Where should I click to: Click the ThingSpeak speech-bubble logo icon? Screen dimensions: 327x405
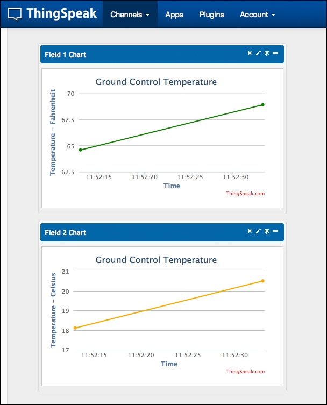16,14
